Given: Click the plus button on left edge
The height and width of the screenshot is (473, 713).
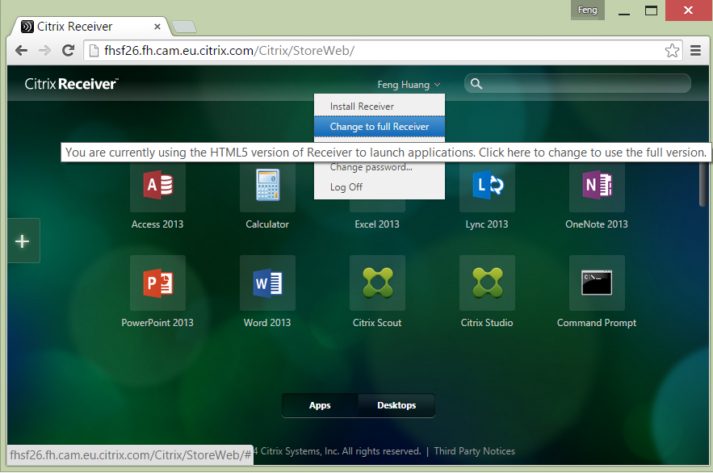Looking at the screenshot, I should 23,241.
